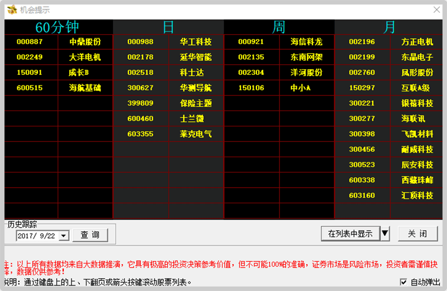Select stock name 洋河股份
This screenshot has height=291, width=447.
[306, 73]
